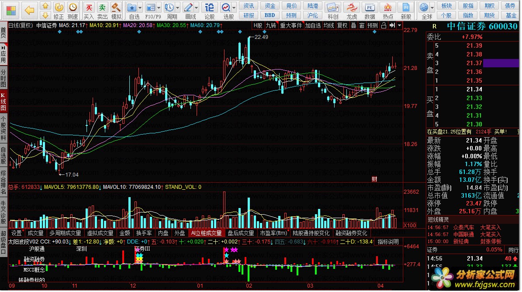Viewport: 522px width, 292px height.
Task: Click the 加自选 add to watchlist button
Action: pos(313,25)
